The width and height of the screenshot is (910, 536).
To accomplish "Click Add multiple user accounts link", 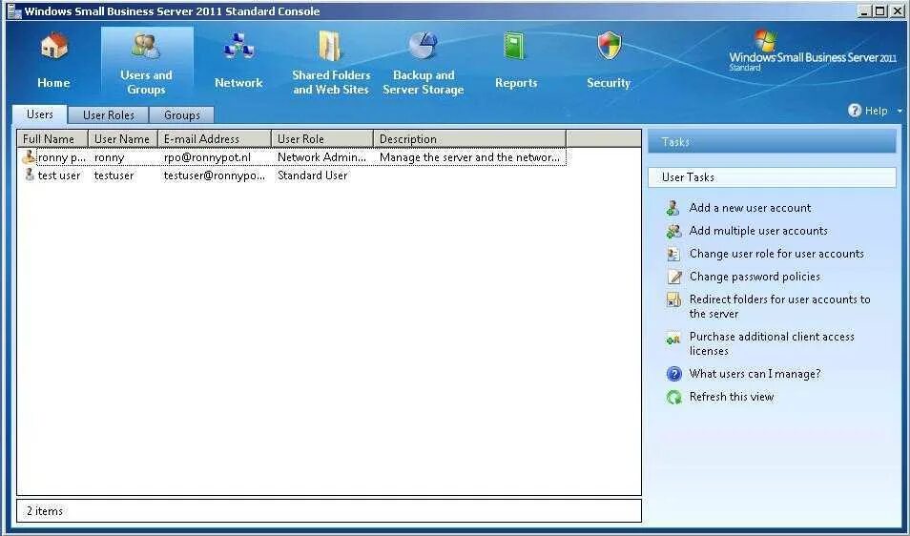I will pyautogui.click(x=758, y=231).
